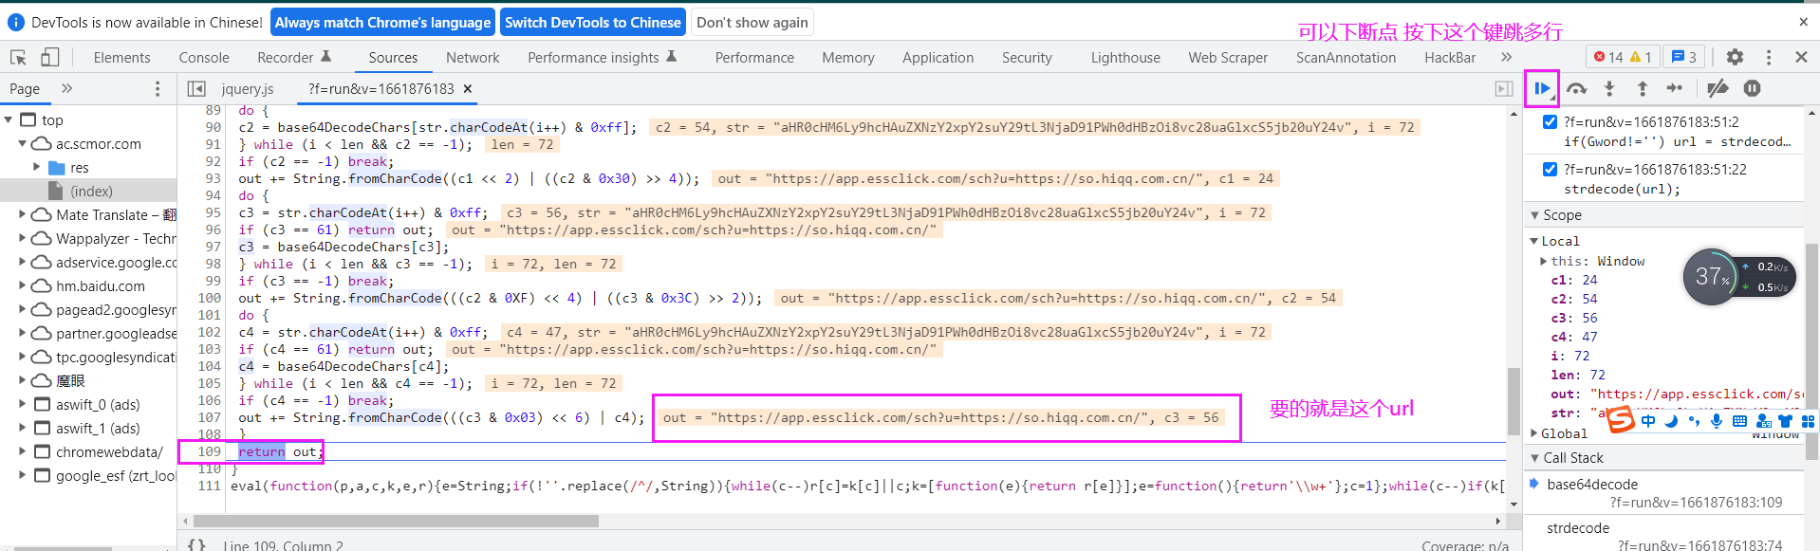Image resolution: width=1820 pixels, height=551 pixels.
Task: Click Switch DevTools to Chinese button
Action: 593,22
